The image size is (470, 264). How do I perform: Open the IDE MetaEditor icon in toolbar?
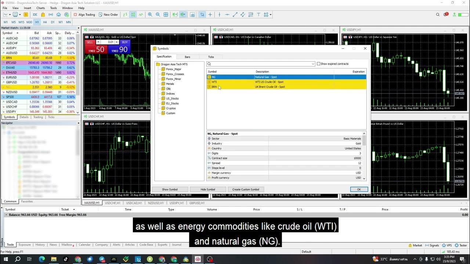[x=35, y=15]
